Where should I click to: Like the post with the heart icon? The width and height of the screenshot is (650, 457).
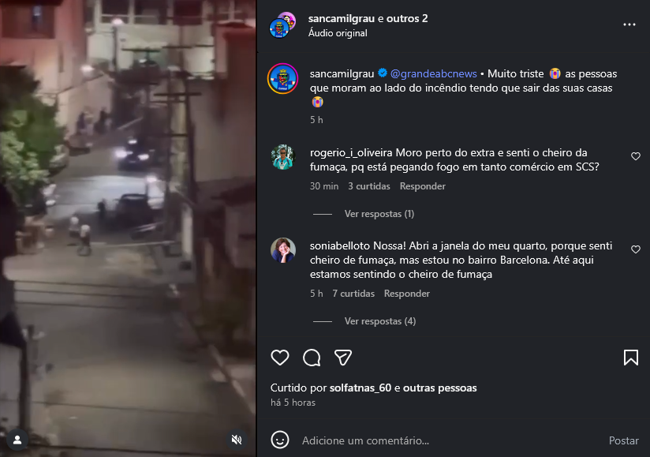(280, 358)
